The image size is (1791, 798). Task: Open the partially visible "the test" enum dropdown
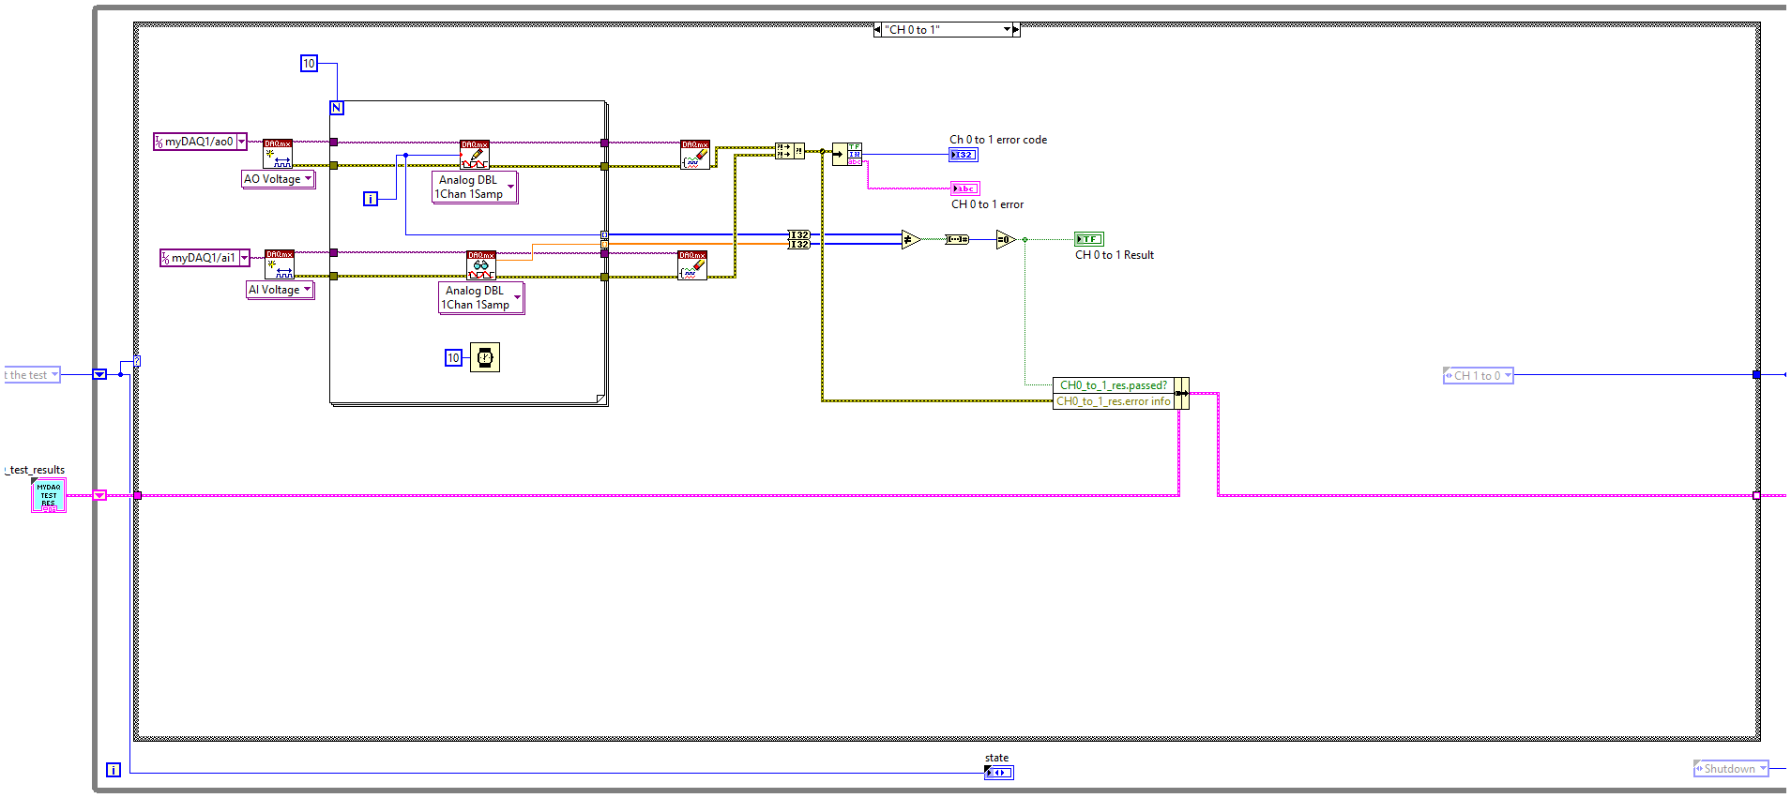(x=54, y=375)
